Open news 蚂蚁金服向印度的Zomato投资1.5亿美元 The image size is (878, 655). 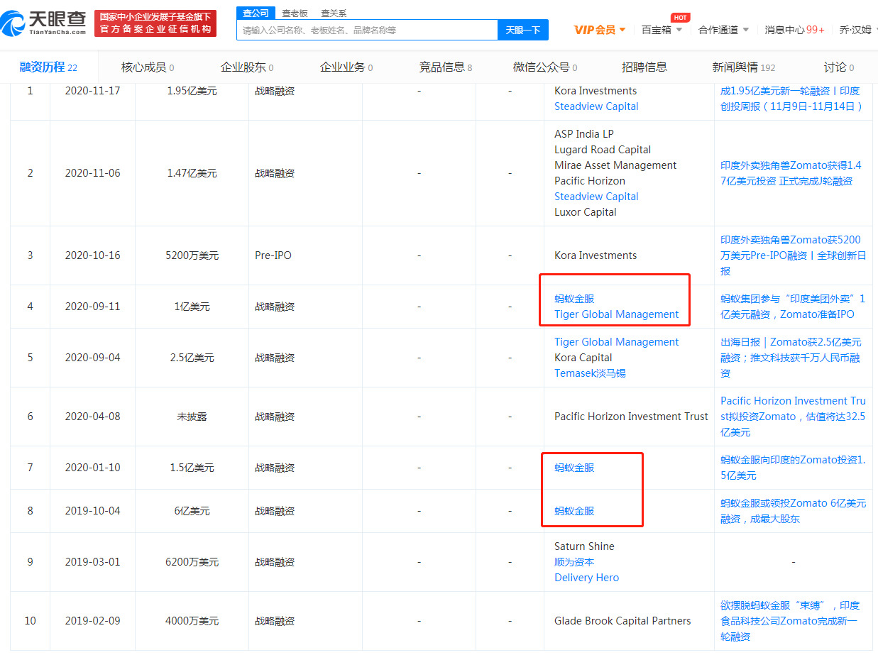pyautogui.click(x=793, y=468)
